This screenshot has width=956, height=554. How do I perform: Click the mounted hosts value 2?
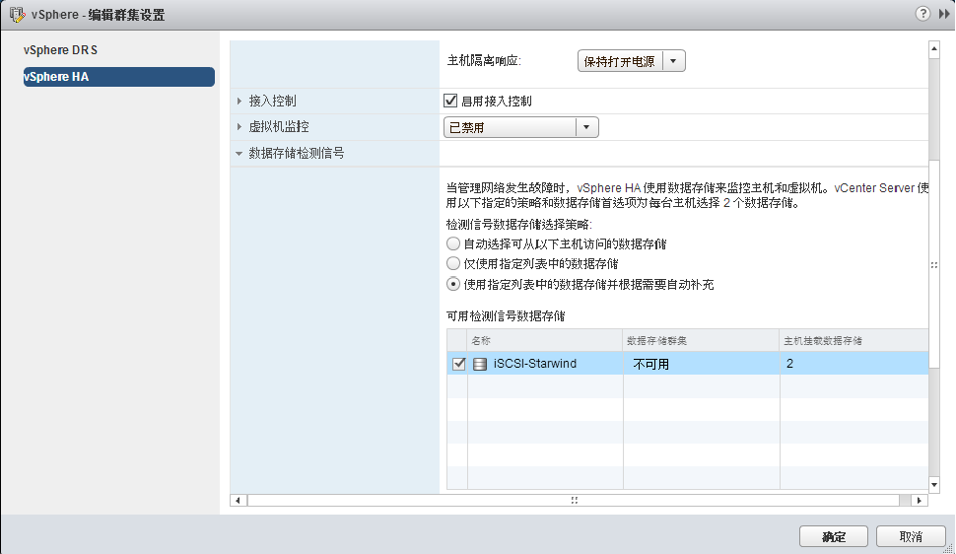[x=789, y=364]
